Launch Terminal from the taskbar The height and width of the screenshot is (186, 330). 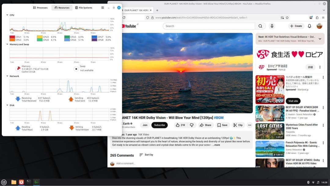(29, 182)
